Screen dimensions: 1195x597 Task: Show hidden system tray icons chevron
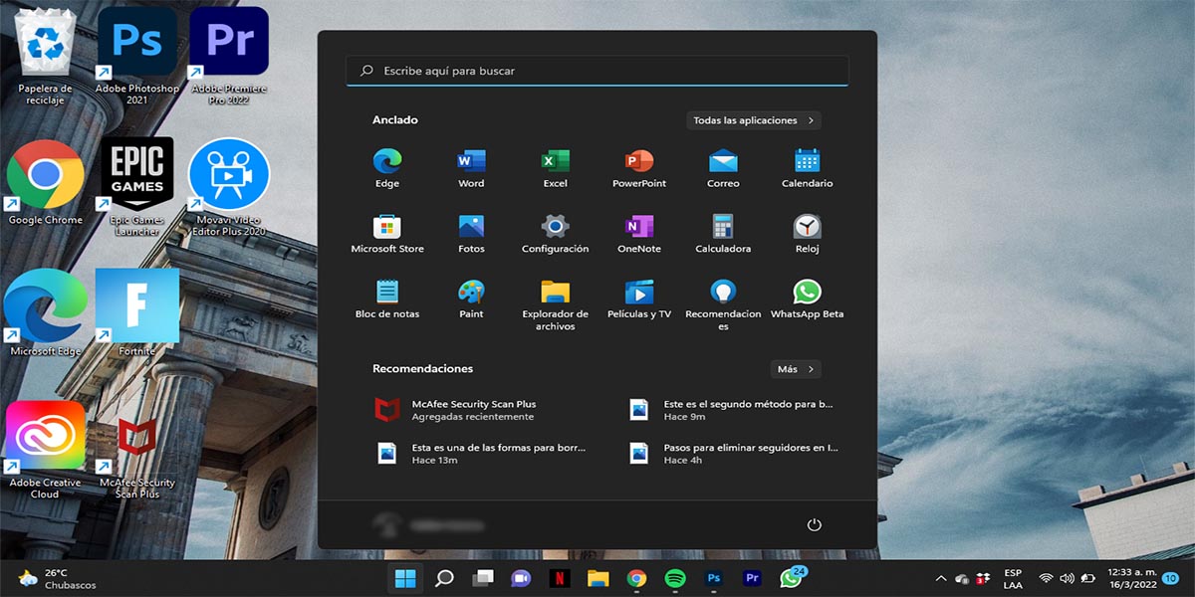pyautogui.click(x=940, y=578)
